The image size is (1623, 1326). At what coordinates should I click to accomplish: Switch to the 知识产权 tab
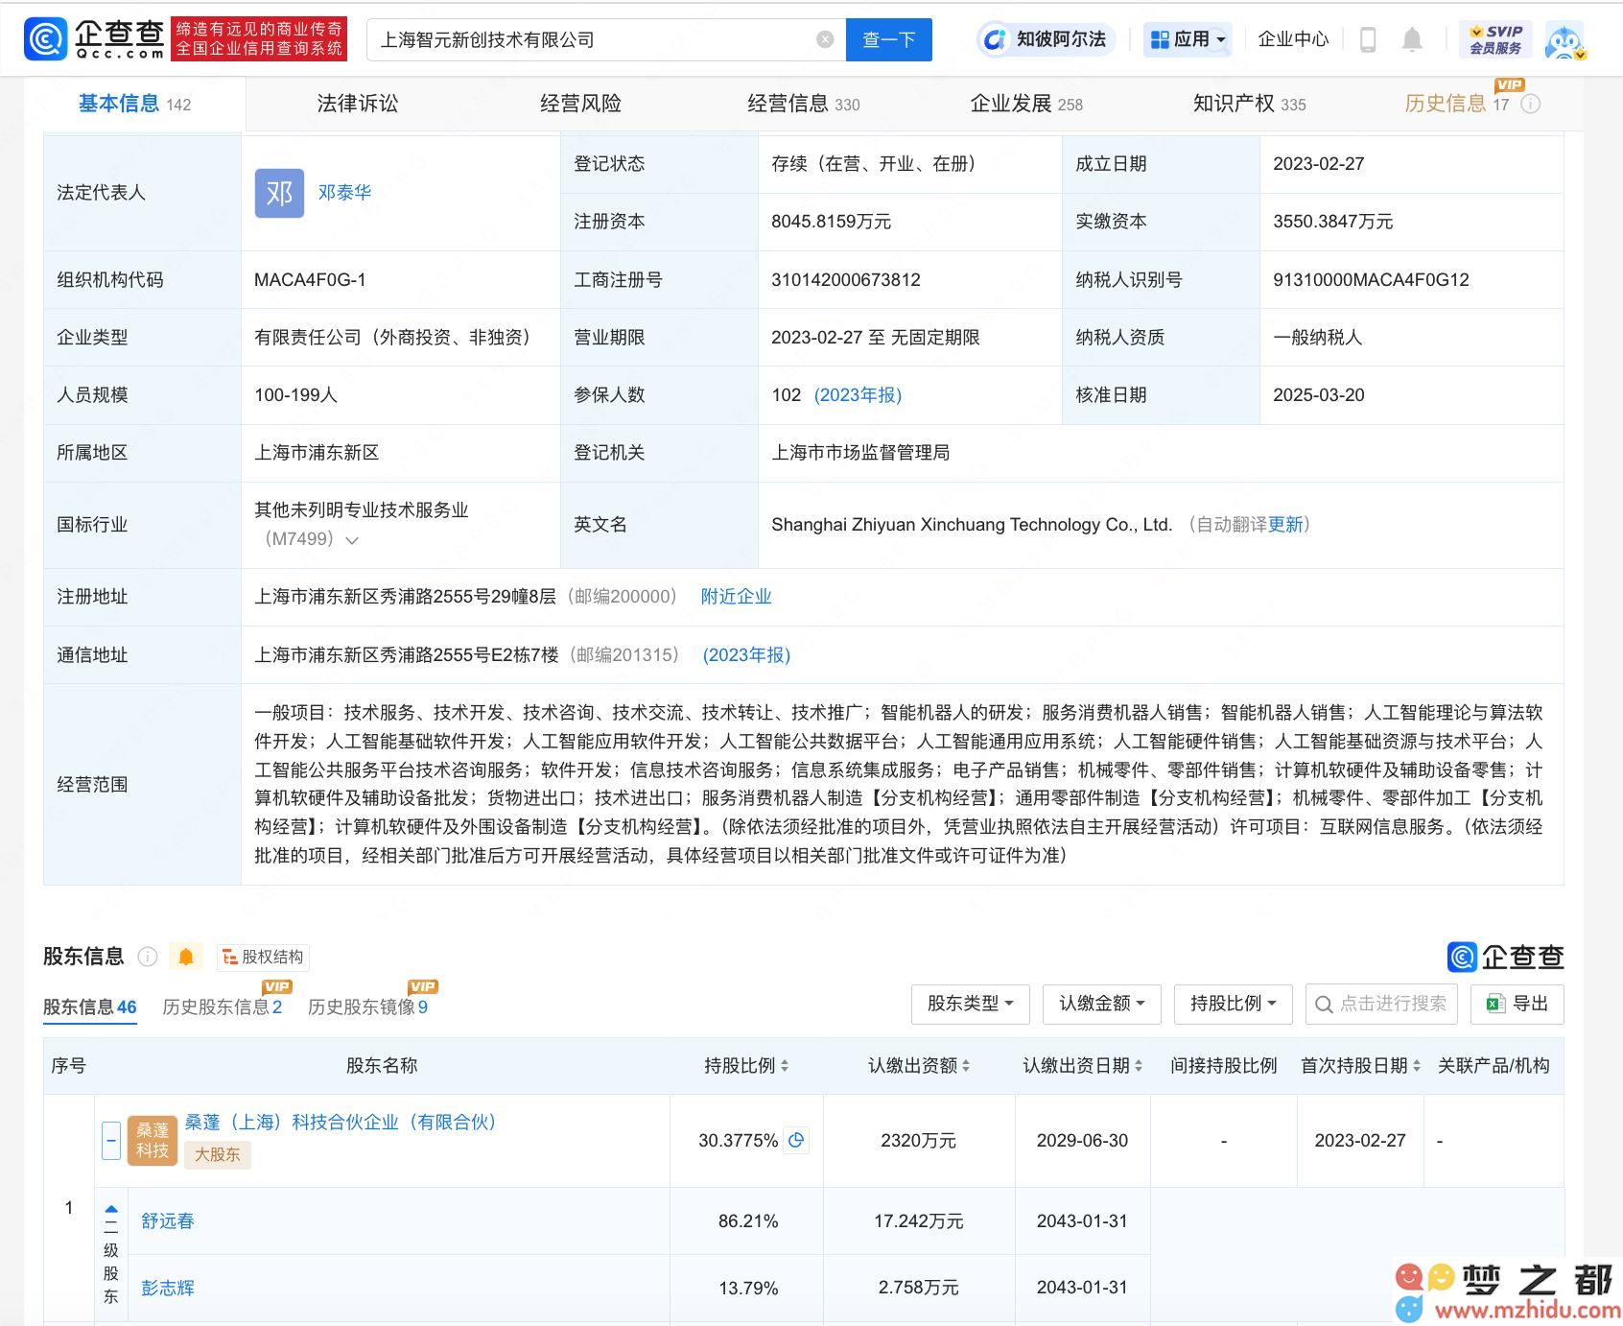tap(1249, 104)
